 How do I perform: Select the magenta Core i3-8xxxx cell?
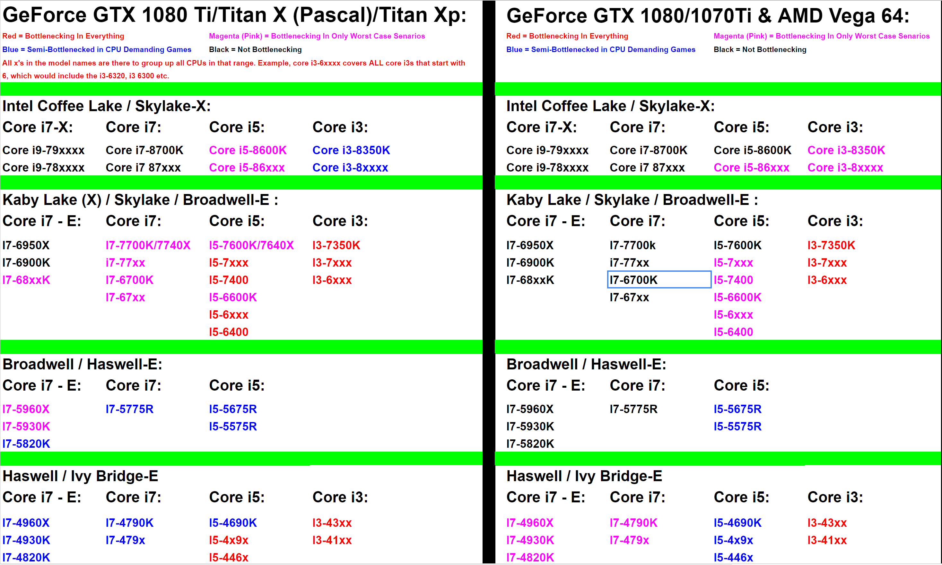pyautogui.click(x=845, y=168)
